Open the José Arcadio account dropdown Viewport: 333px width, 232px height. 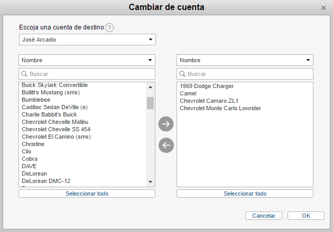pyautogui.click(x=87, y=40)
